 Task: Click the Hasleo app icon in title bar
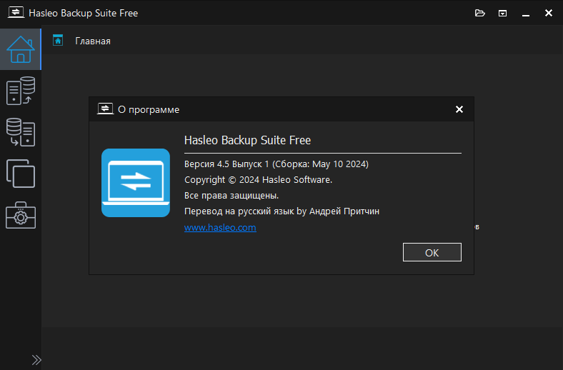(16, 13)
